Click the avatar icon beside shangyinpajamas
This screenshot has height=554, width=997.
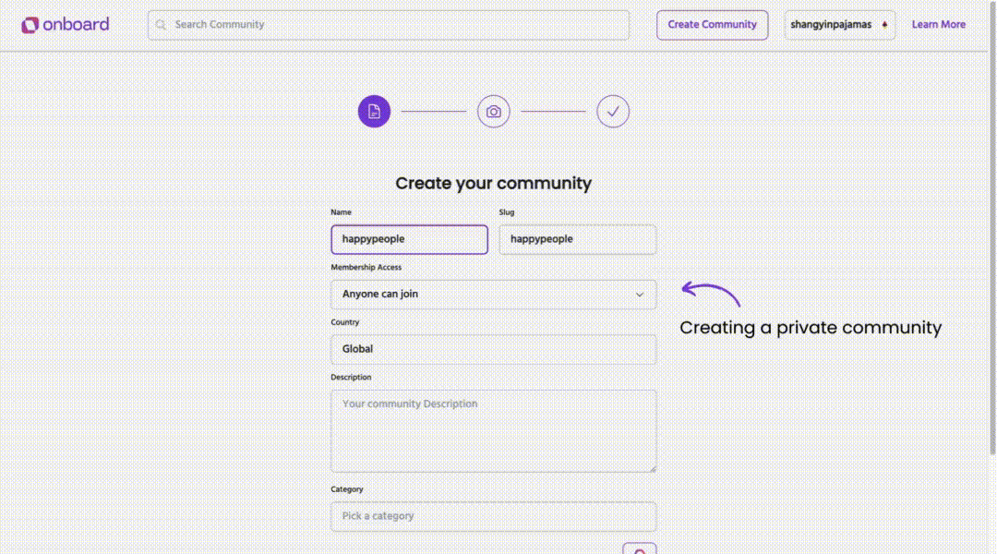(x=884, y=25)
